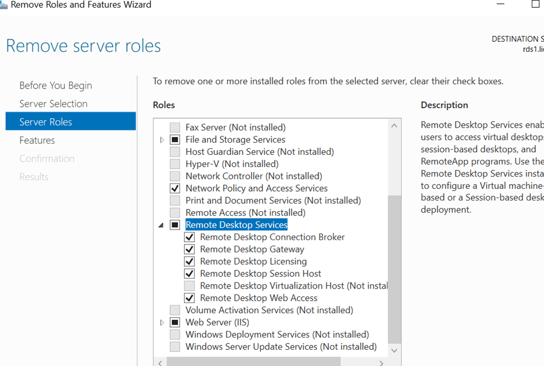
Task: Select Host Guardian Service row label
Action: pyautogui.click(x=260, y=152)
